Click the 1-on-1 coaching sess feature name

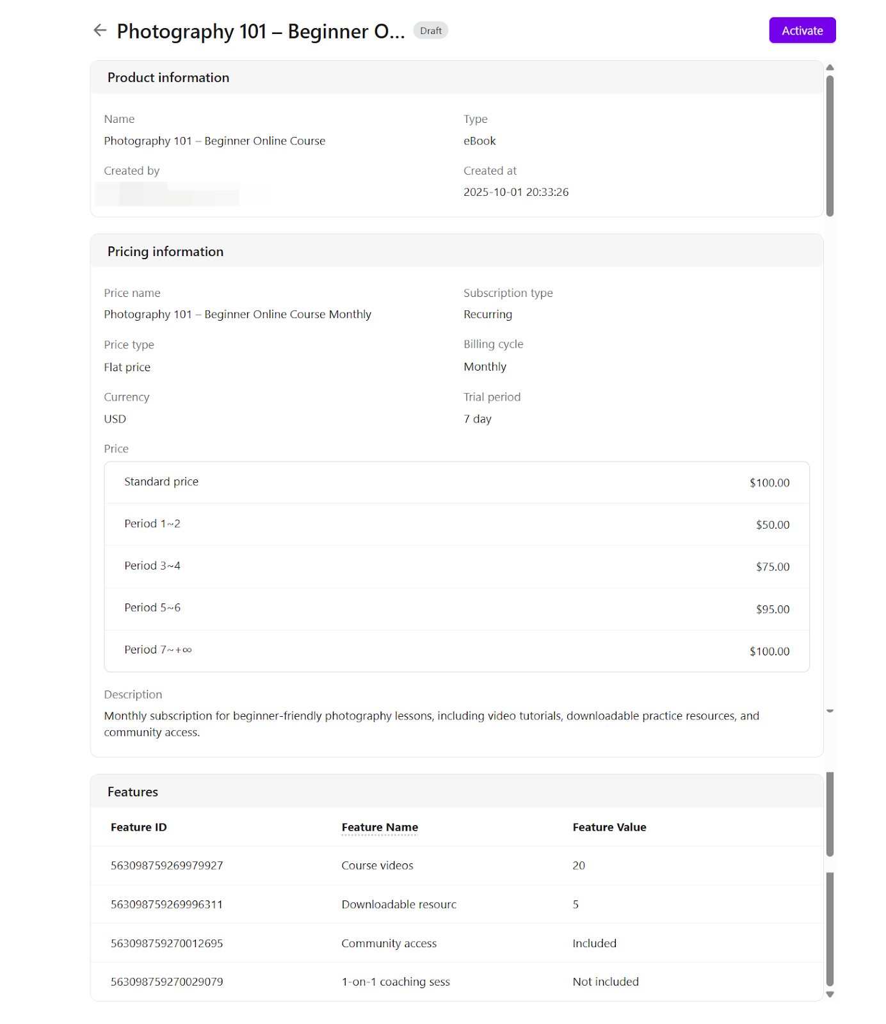click(396, 982)
